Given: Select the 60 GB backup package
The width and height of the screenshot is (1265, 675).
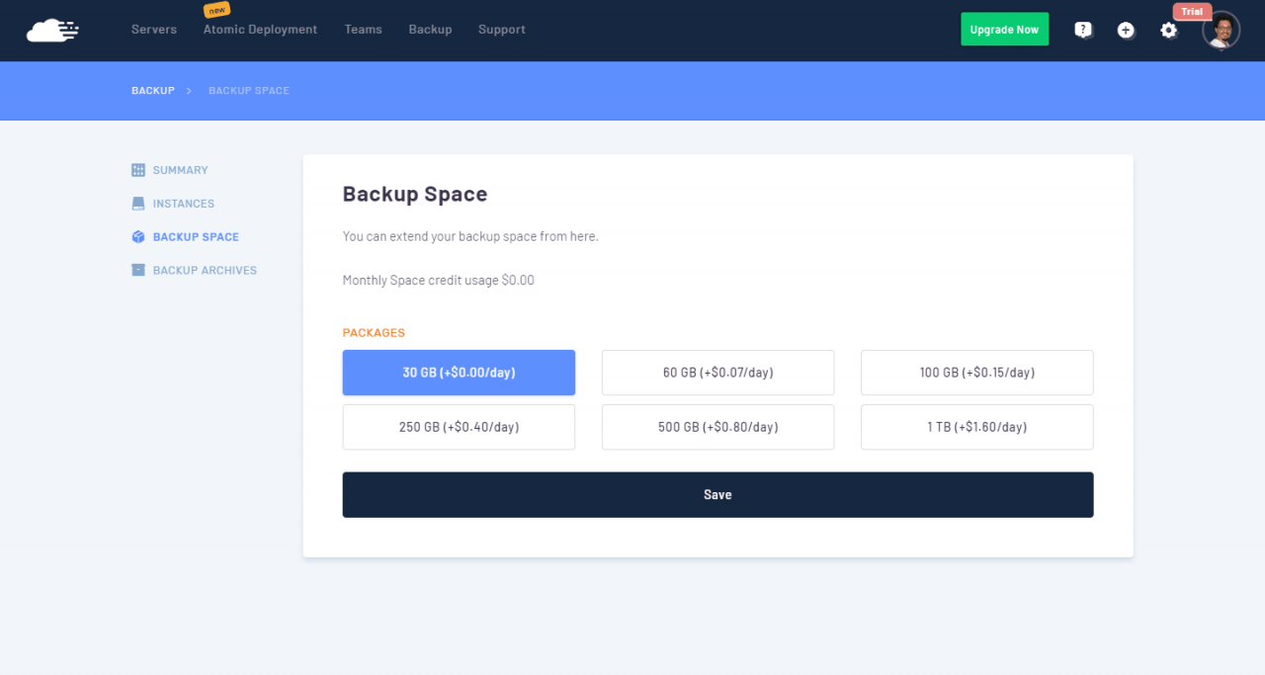Looking at the screenshot, I should (x=717, y=373).
